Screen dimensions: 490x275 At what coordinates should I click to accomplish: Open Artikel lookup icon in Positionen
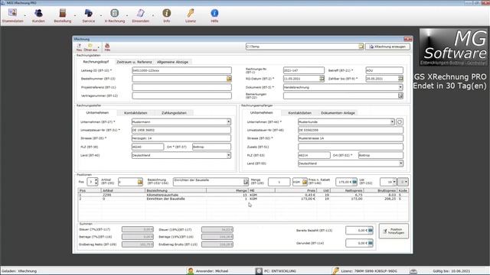(140, 182)
